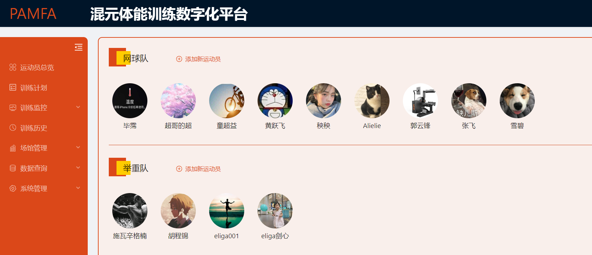Collapse the sidebar with the menu fold icon
The image size is (592, 255).
(79, 47)
